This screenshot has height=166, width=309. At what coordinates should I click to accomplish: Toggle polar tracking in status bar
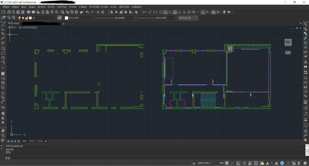pyautogui.click(x=244, y=163)
